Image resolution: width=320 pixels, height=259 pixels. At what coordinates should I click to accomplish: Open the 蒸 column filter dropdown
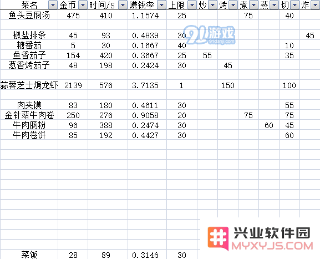(x=274, y=5)
